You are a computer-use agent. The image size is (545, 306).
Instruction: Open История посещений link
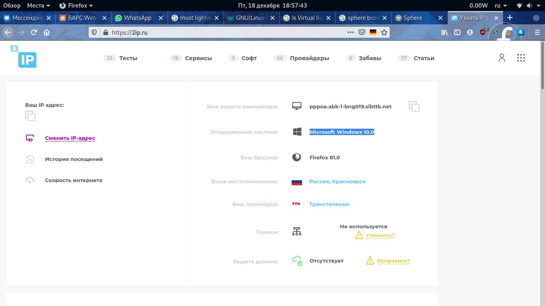pyautogui.click(x=74, y=159)
